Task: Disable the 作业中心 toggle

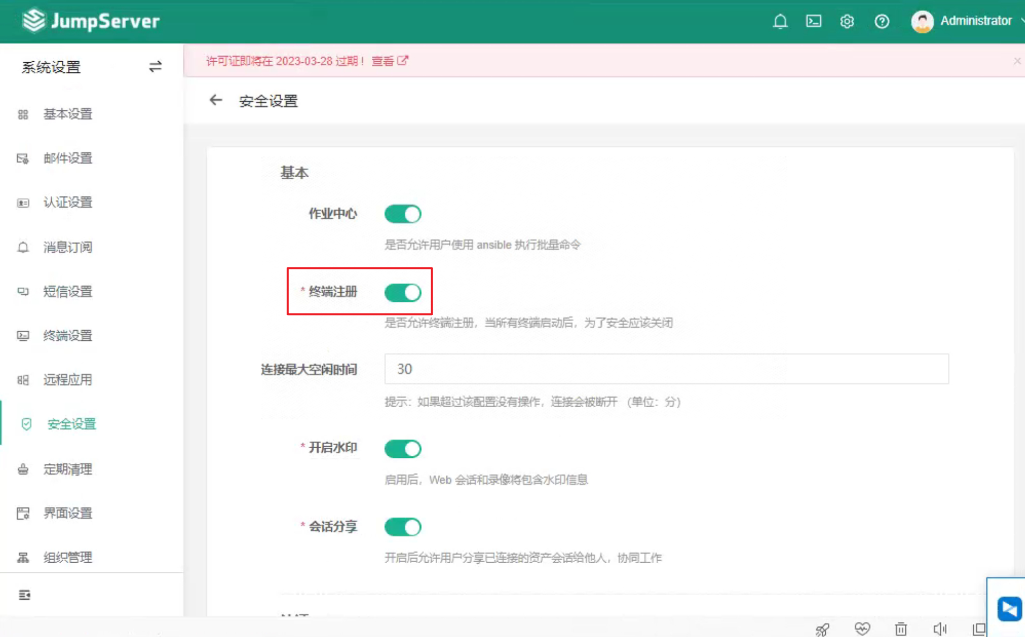Action: coord(403,213)
